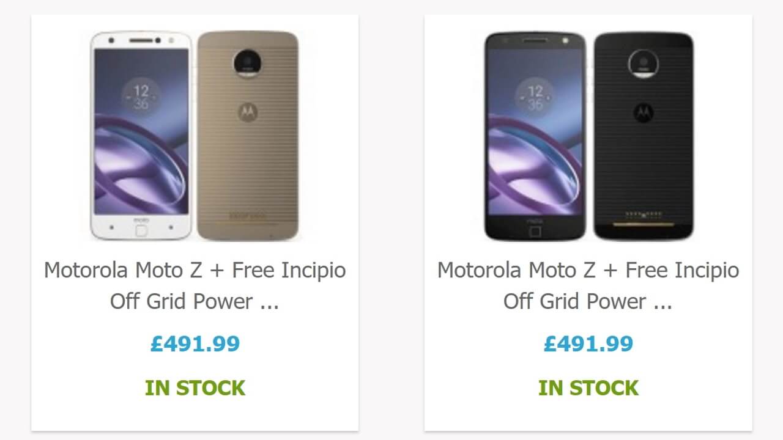Open the gold Moto Z listing title link
Image resolution: width=783 pixels, height=440 pixels.
[195, 285]
